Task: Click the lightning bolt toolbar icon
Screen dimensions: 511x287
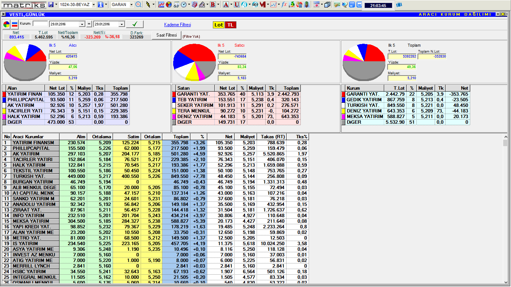Action: (x=148, y=4)
